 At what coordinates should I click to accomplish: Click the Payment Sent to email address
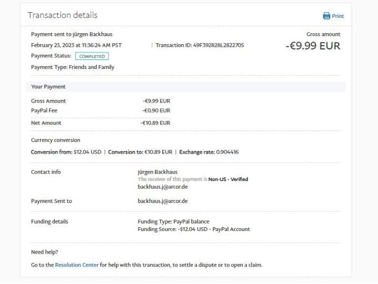coord(163,201)
